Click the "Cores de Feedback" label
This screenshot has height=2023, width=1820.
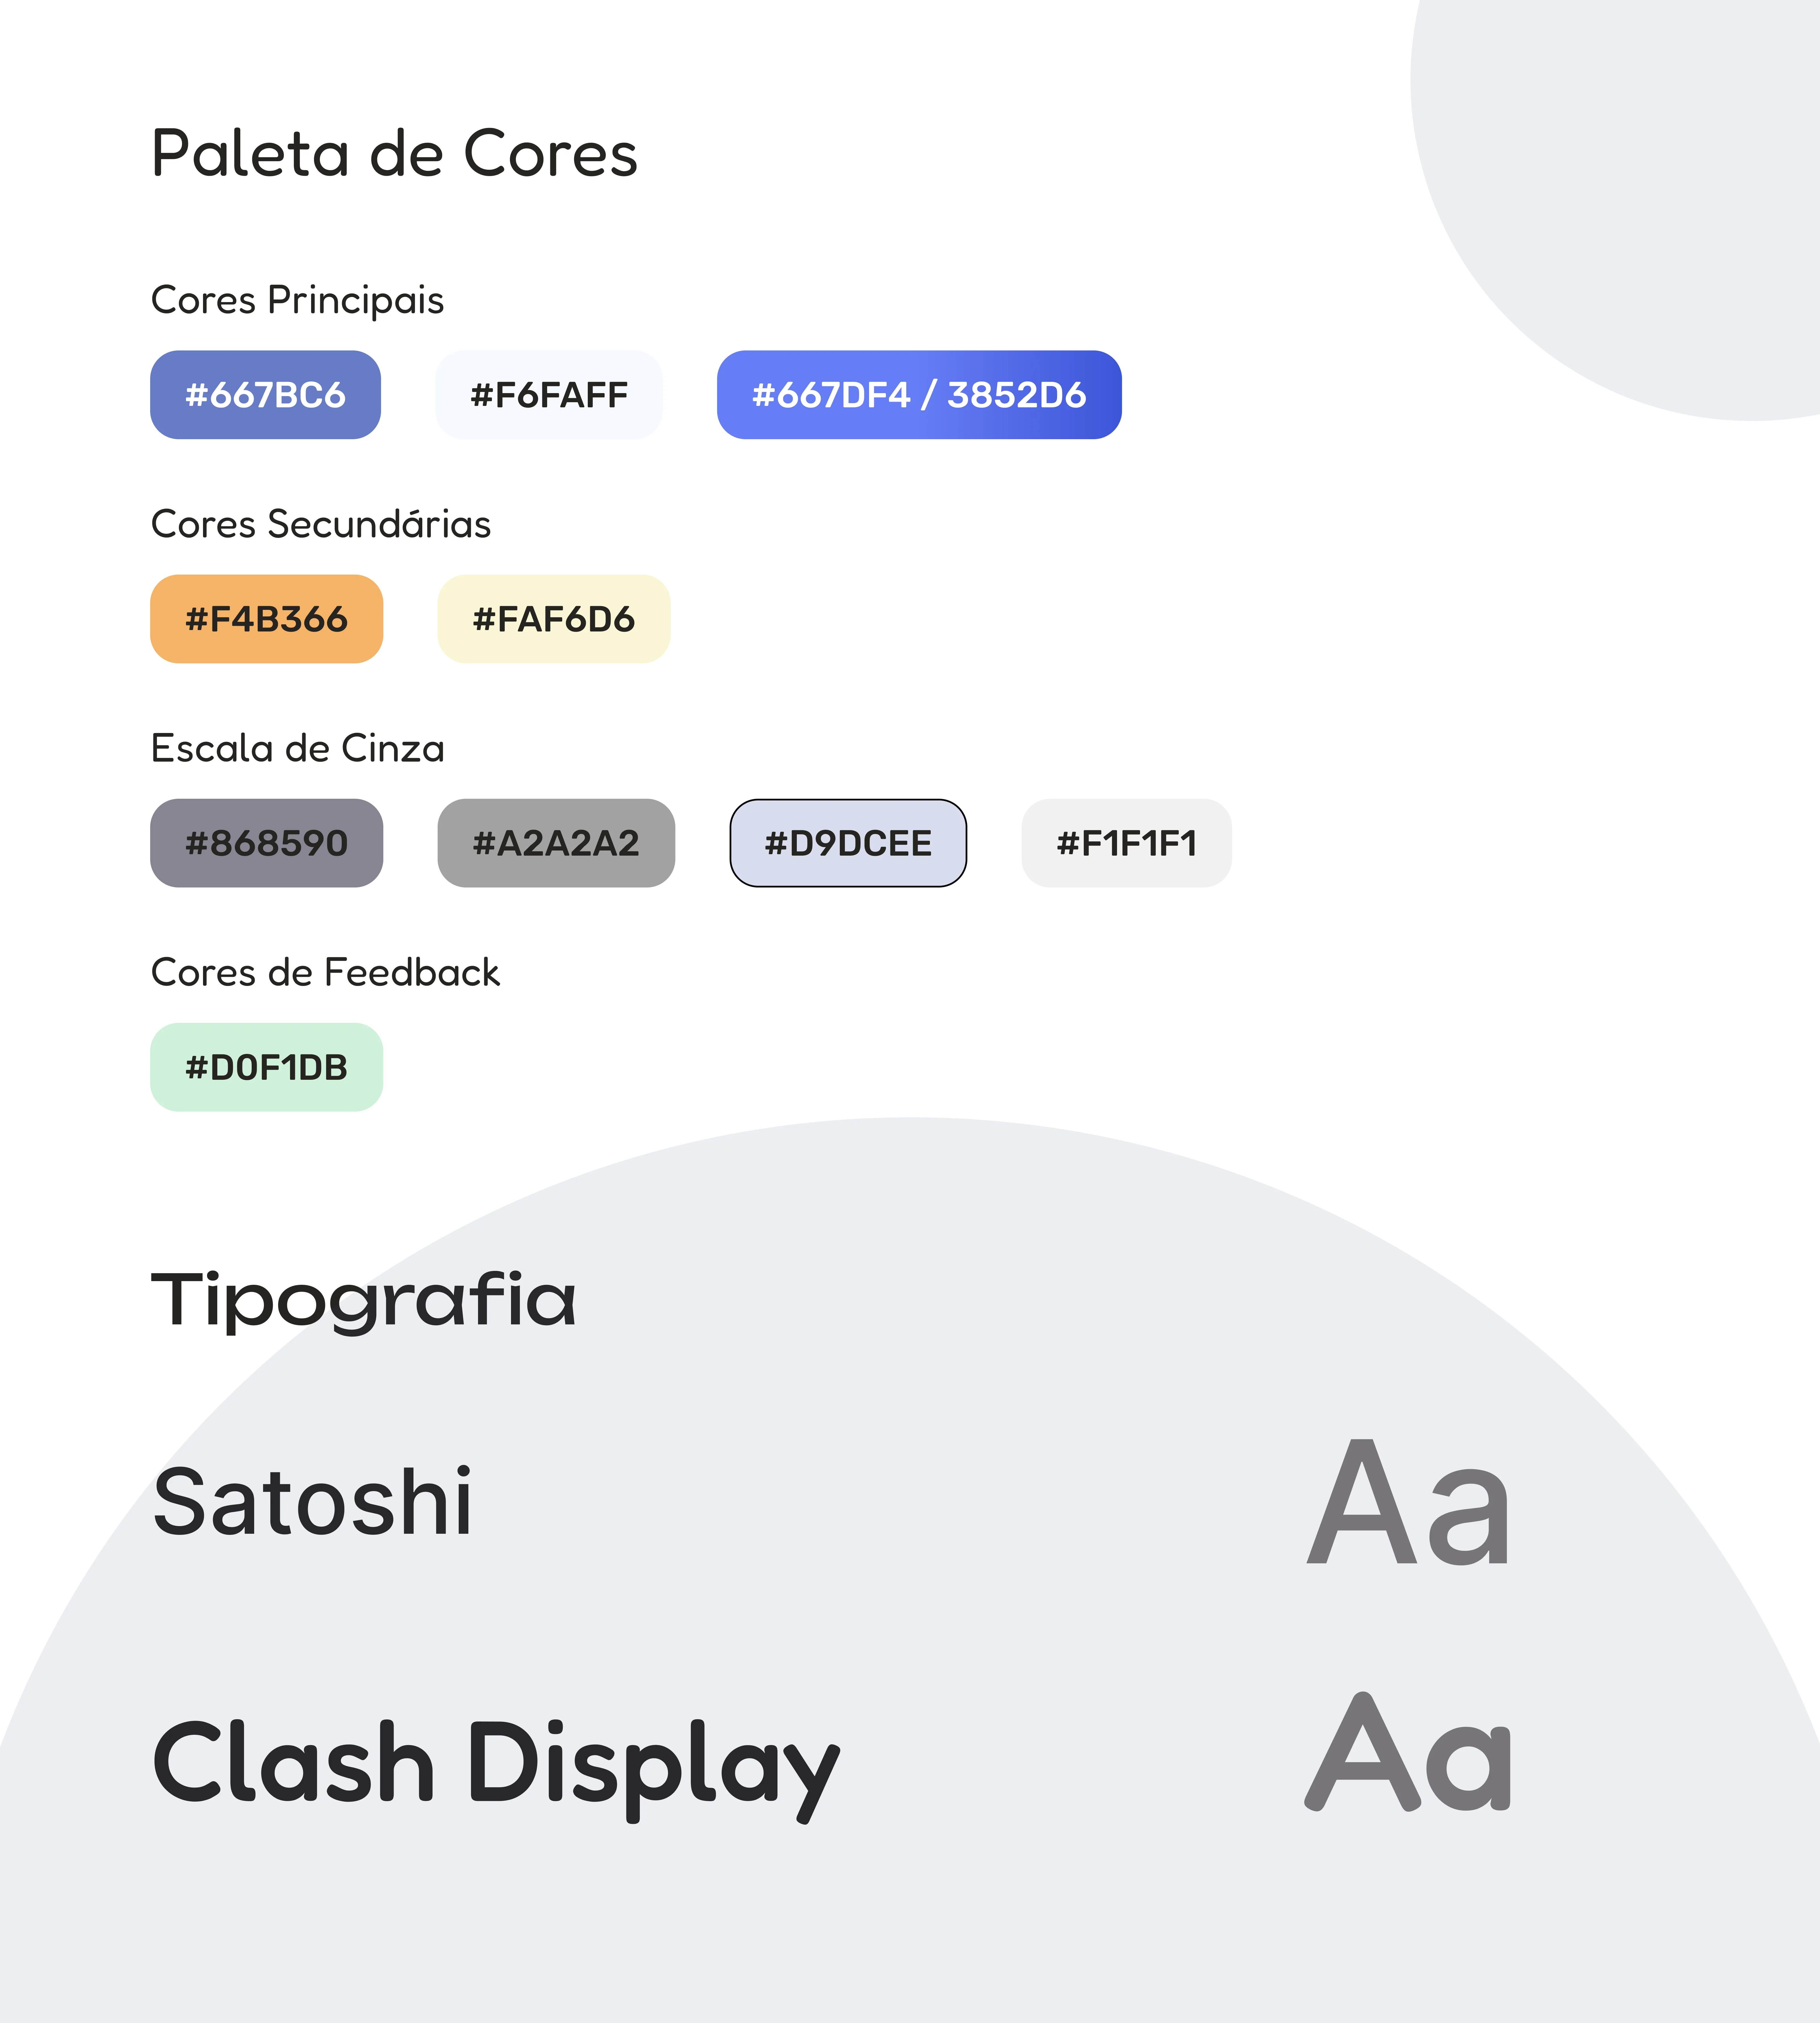coord(325,972)
